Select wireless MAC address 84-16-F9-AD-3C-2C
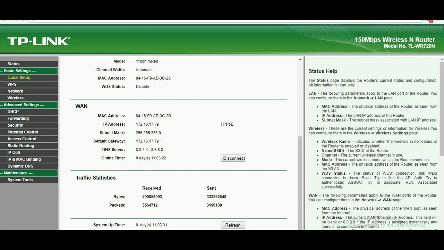 point(153,78)
